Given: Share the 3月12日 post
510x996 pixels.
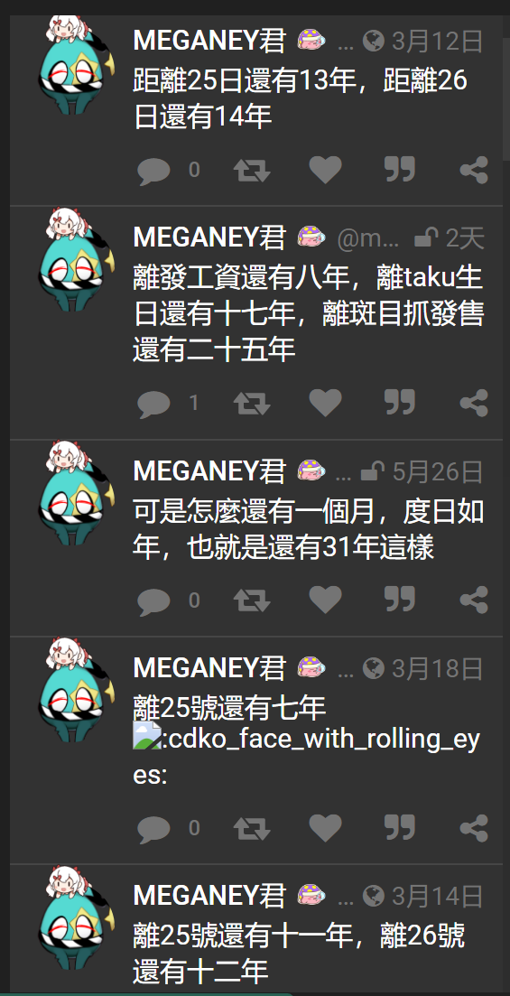Looking at the screenshot, I should tap(474, 171).
